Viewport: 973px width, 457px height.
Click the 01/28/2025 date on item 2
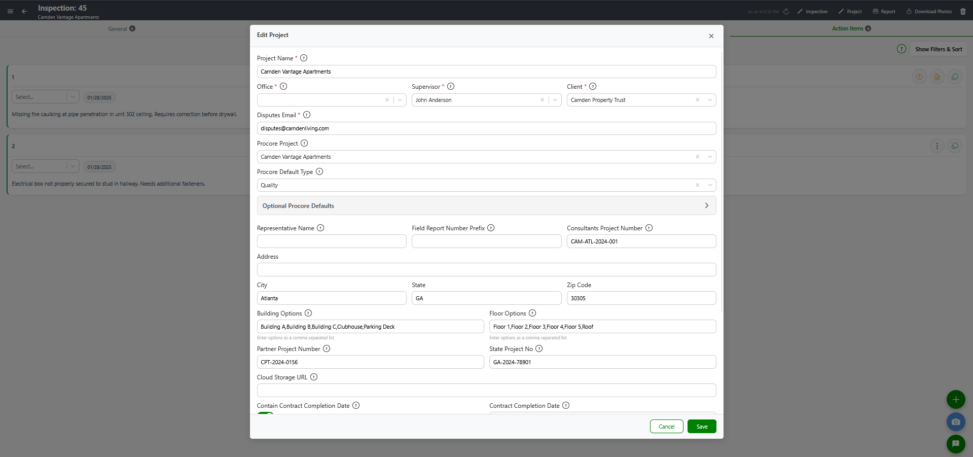99,167
